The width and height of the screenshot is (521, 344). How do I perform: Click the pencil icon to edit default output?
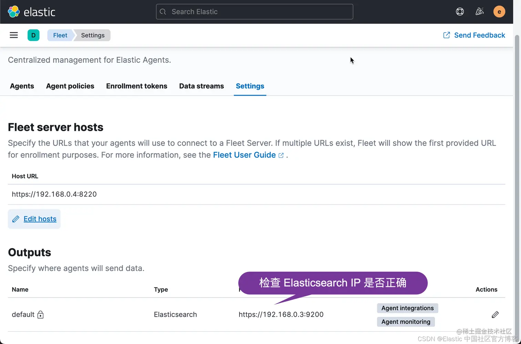[495, 314]
